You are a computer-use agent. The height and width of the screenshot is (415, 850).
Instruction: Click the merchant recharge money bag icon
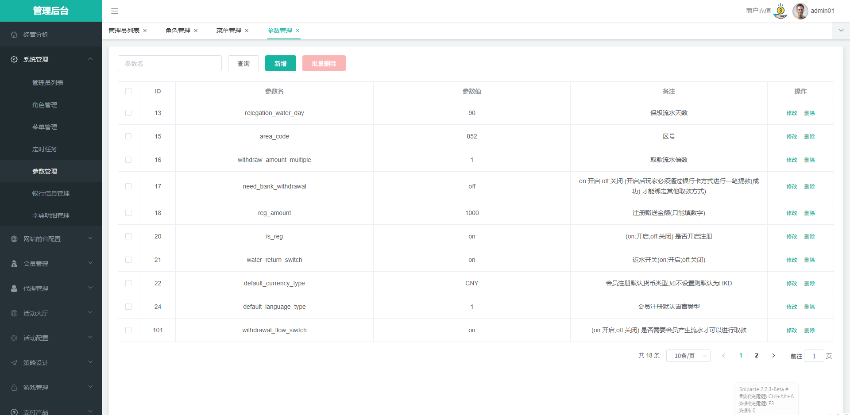pos(780,11)
